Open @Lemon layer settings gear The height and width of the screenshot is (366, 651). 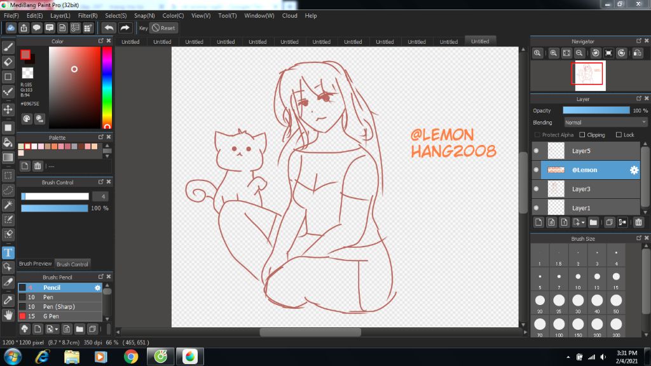[634, 170]
